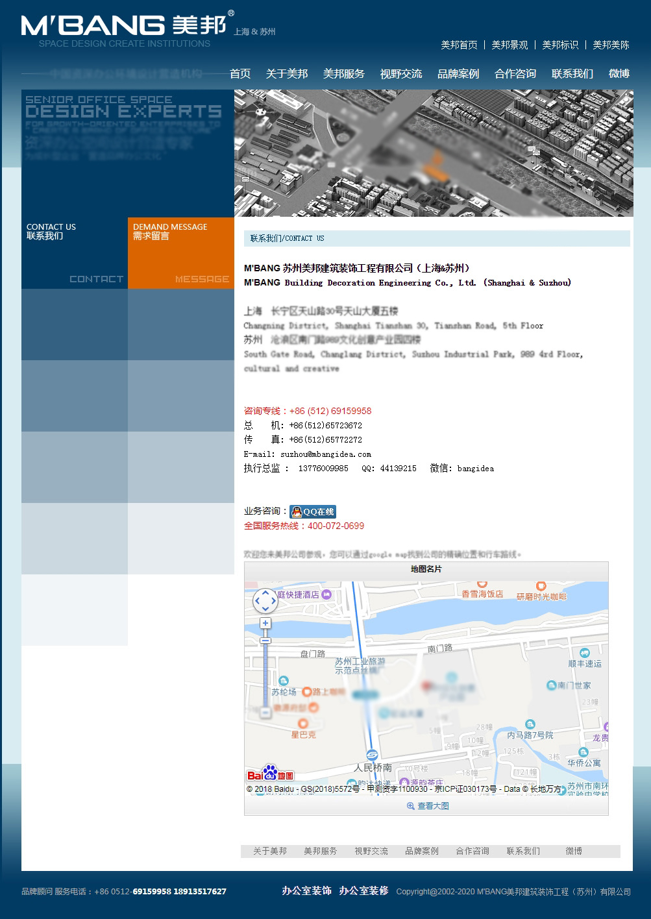Viewport: 651px width, 919px height.
Task: Open the QQ在线 chat button
Action: [313, 511]
